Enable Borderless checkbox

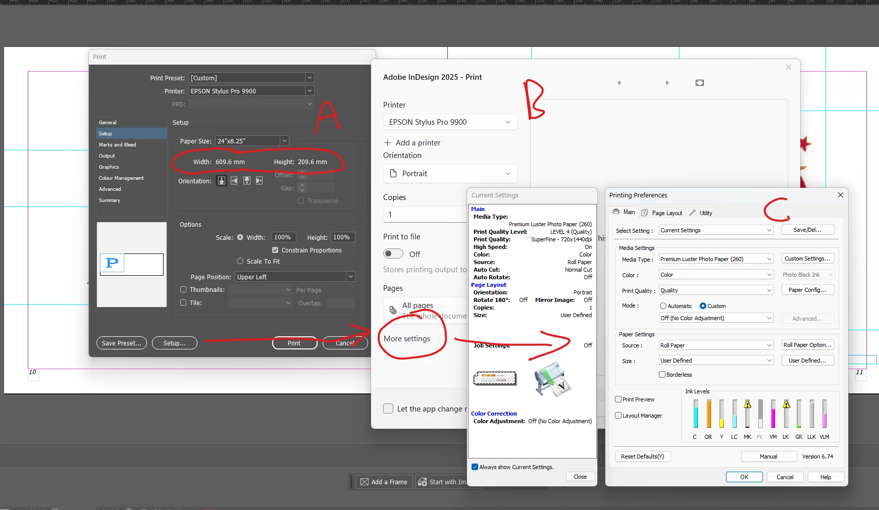662,375
